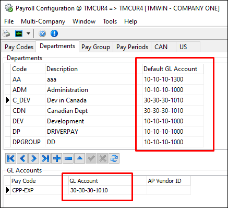
Task: Click the green monitor icon
Action: (19, 33)
